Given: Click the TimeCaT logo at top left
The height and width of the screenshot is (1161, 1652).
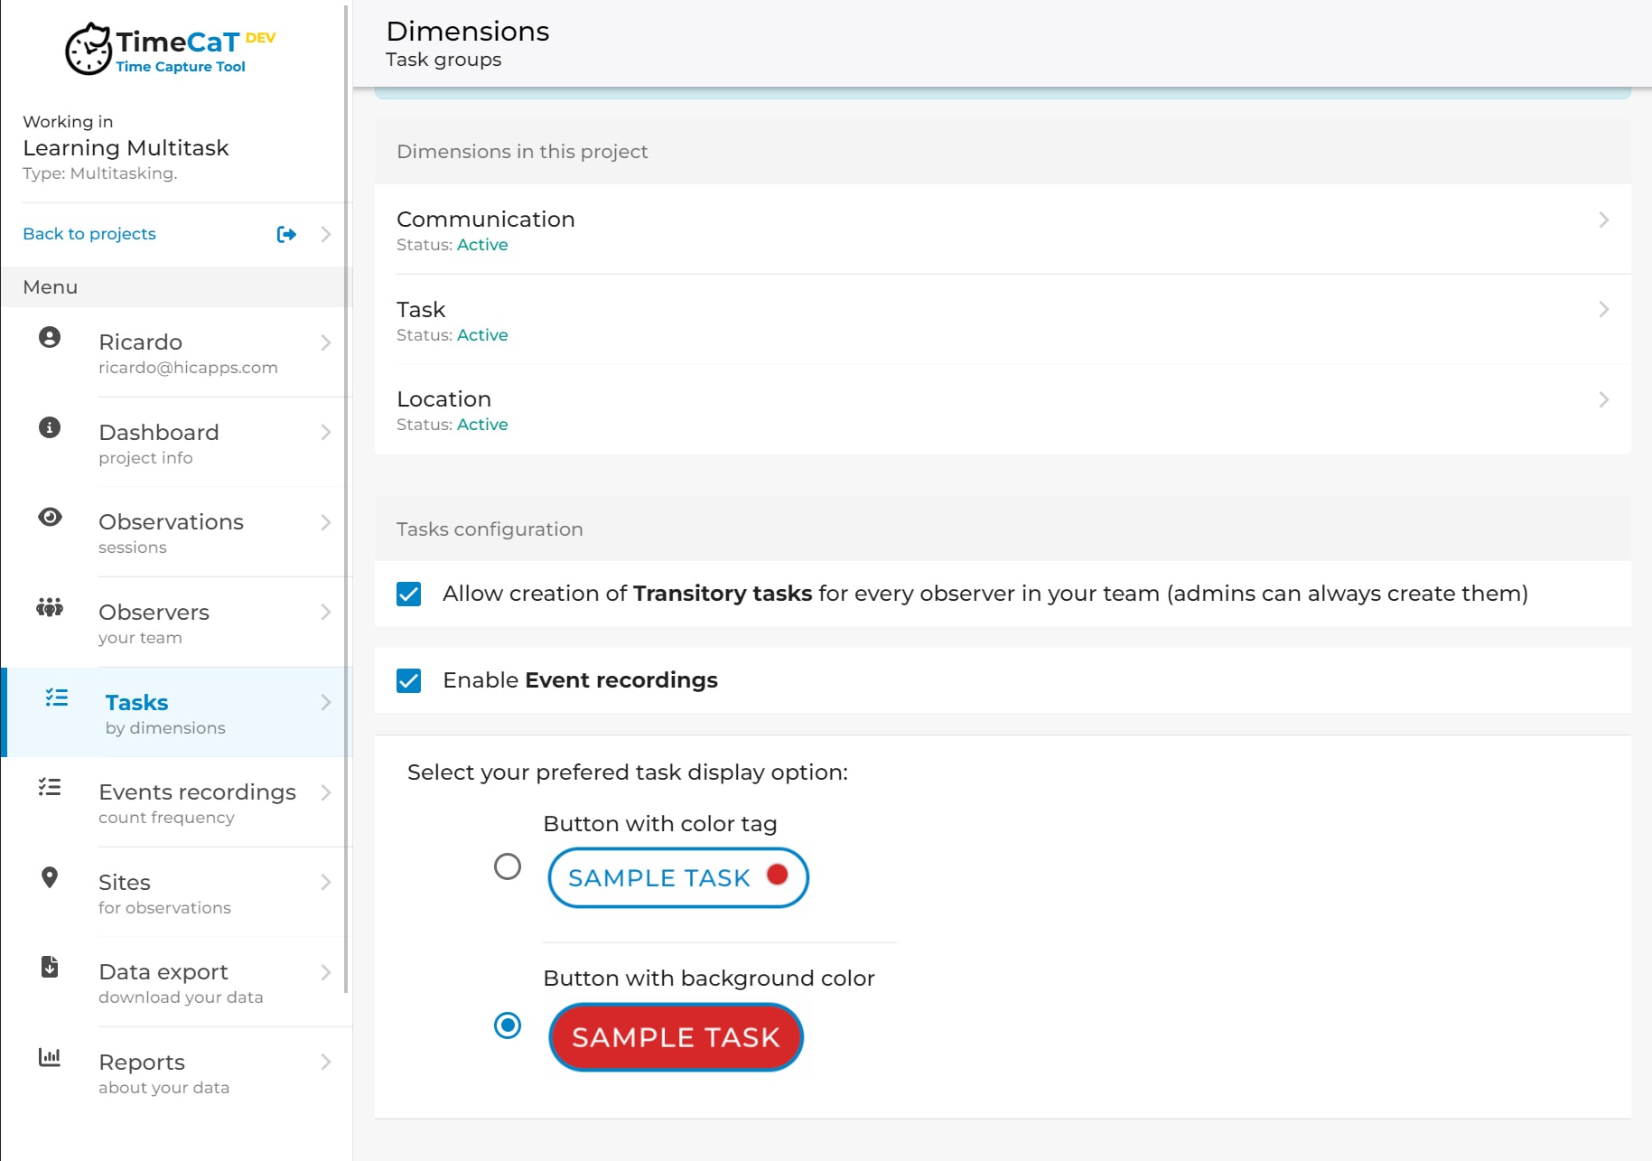Looking at the screenshot, I should point(170,49).
